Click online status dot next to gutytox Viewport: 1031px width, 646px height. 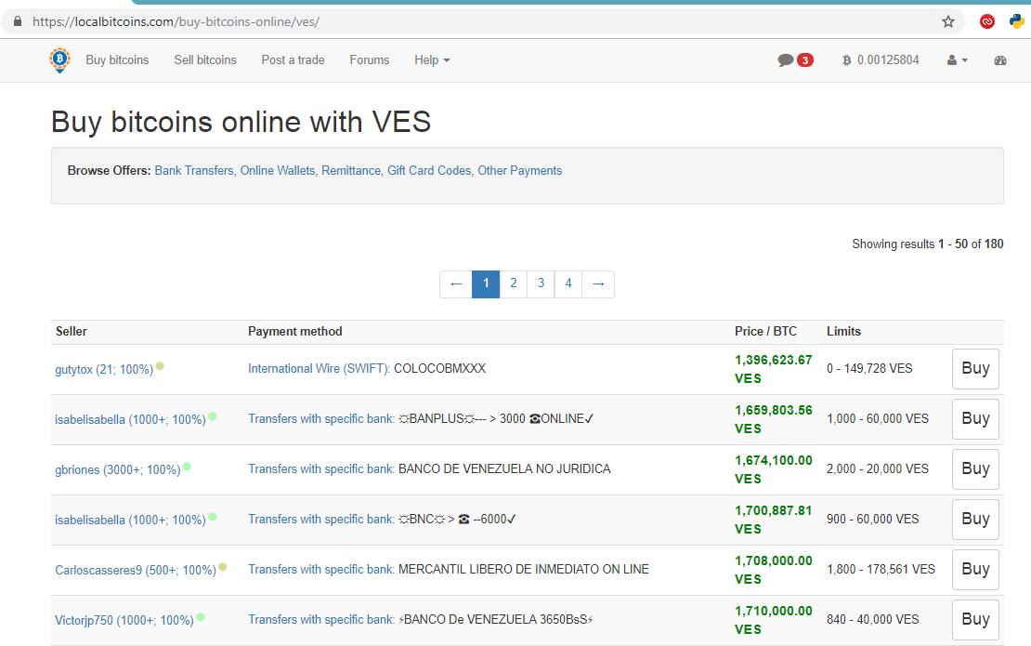pos(160,366)
